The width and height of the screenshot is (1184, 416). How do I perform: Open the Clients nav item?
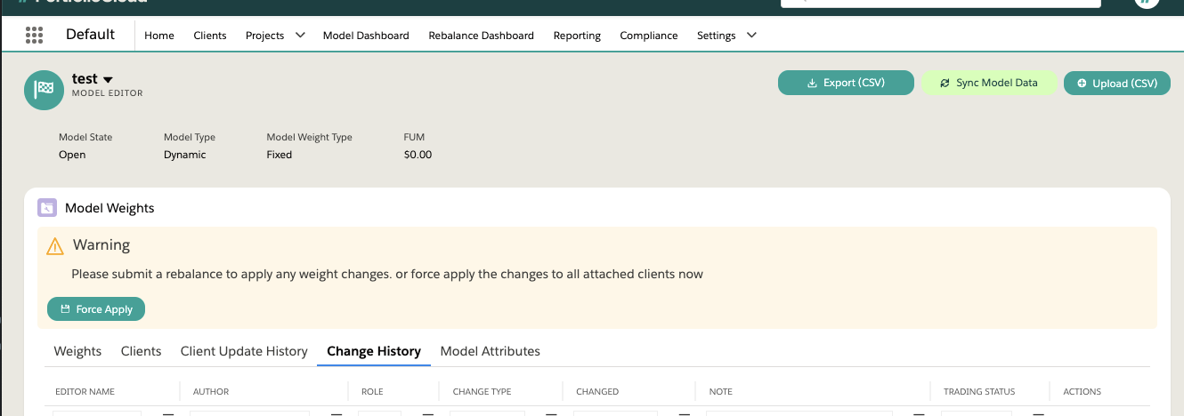(210, 36)
